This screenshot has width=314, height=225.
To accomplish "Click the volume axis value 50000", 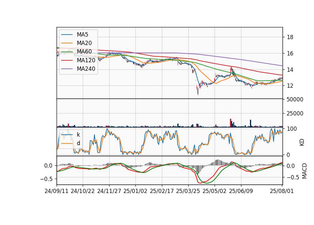I will 295,99.
